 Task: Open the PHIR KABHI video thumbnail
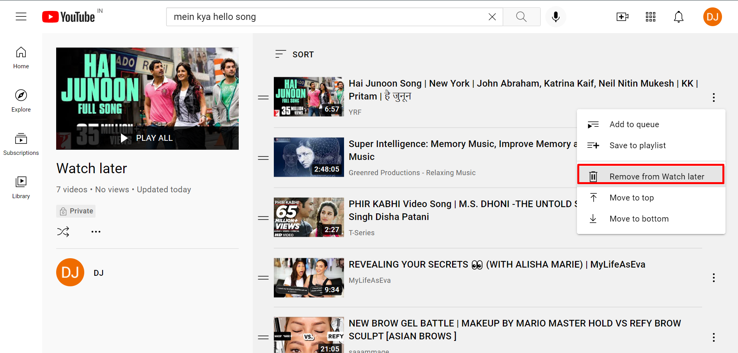point(309,217)
